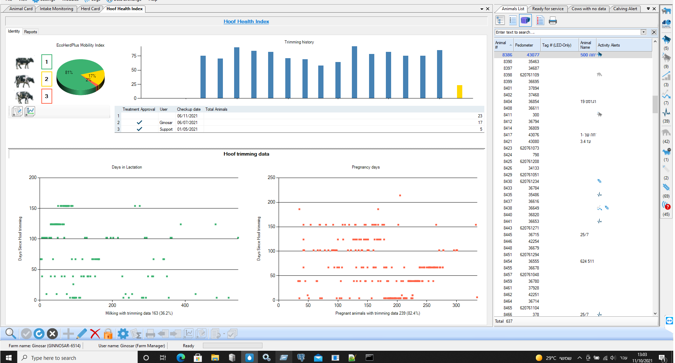The image size is (675, 363).
Task: Select mobility score 3 red box
Action: (47, 96)
